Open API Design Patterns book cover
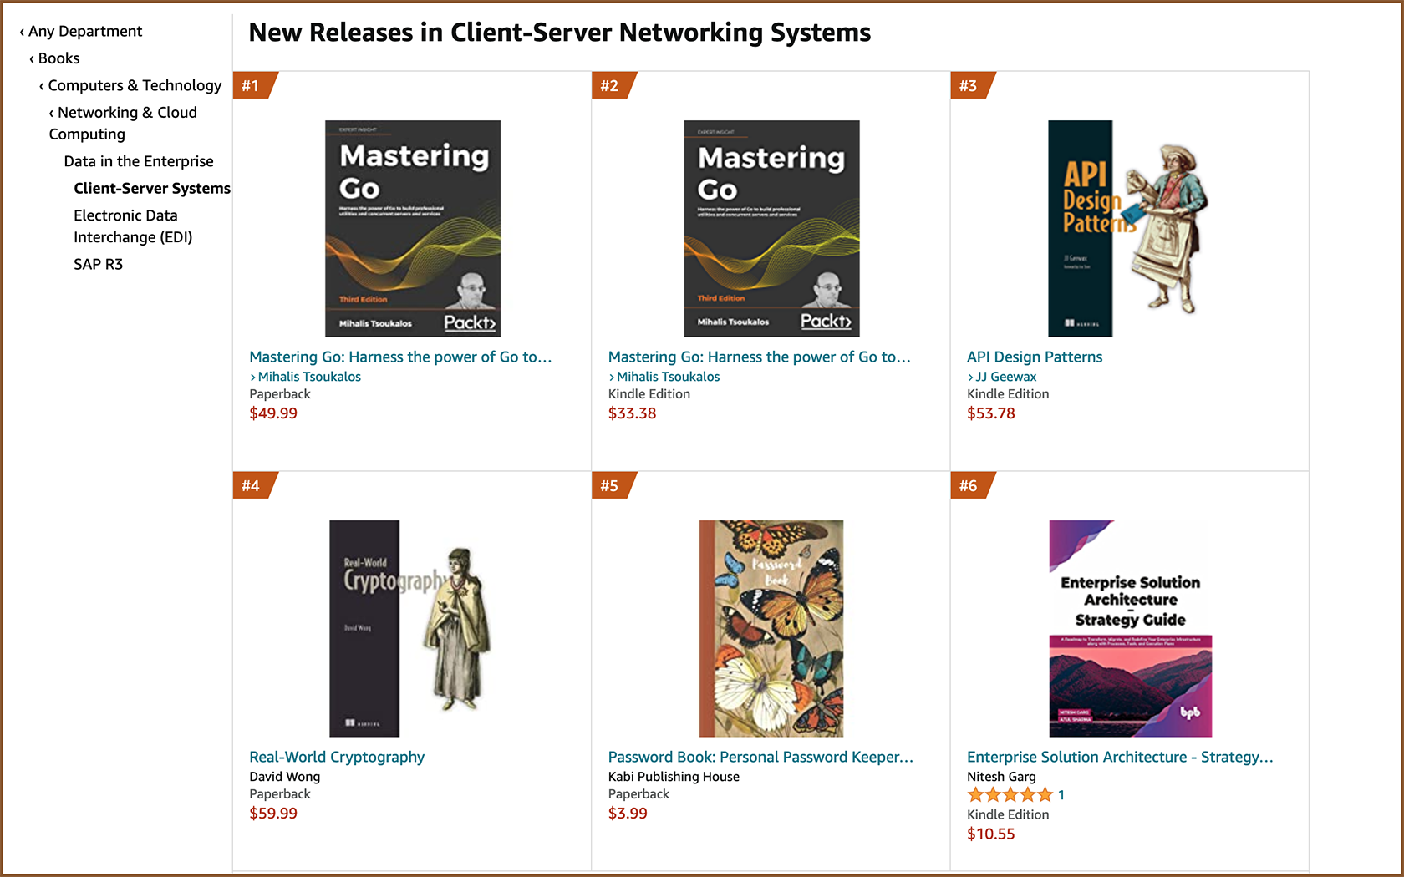 click(x=1129, y=228)
